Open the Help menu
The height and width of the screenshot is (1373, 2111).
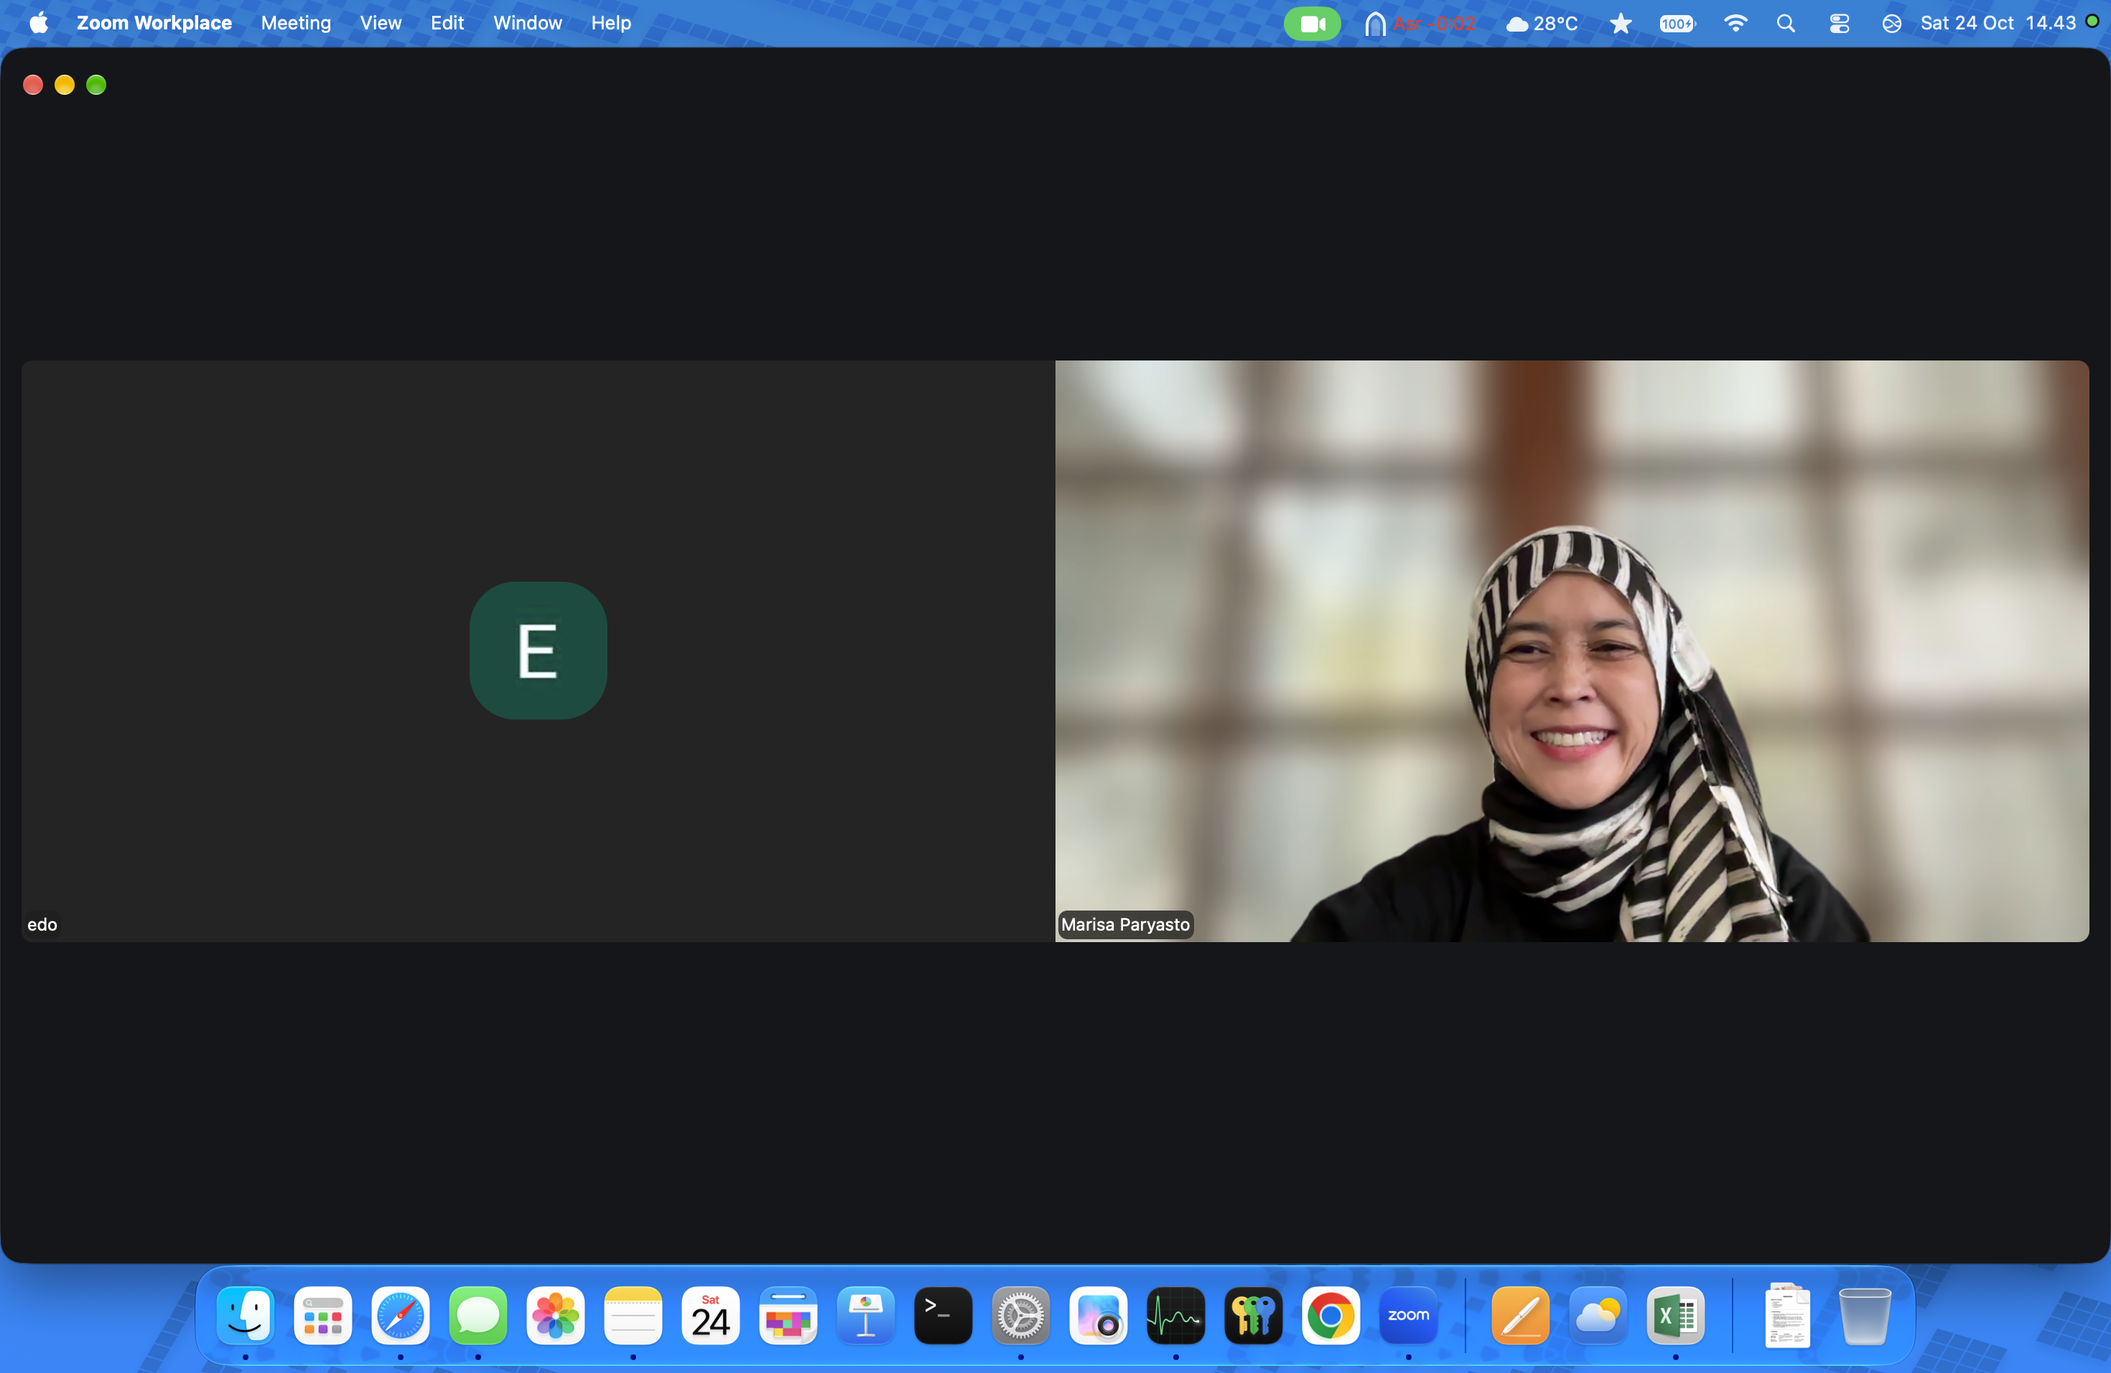[x=610, y=23]
